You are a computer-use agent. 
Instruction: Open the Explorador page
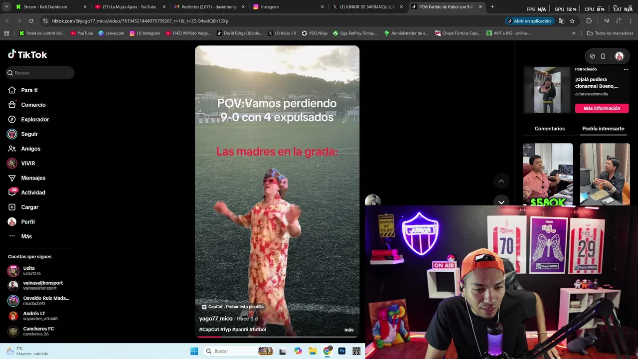[35, 119]
